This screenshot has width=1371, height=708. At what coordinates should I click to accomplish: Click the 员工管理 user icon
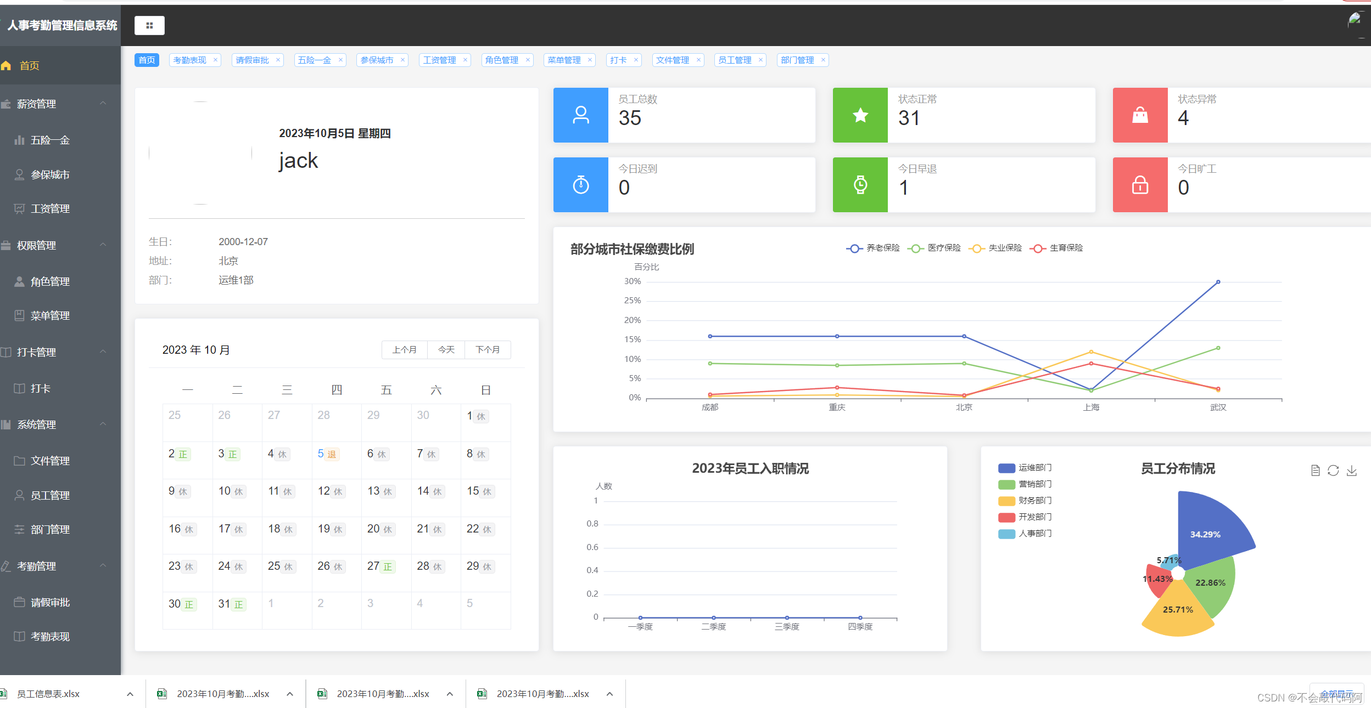click(x=19, y=495)
